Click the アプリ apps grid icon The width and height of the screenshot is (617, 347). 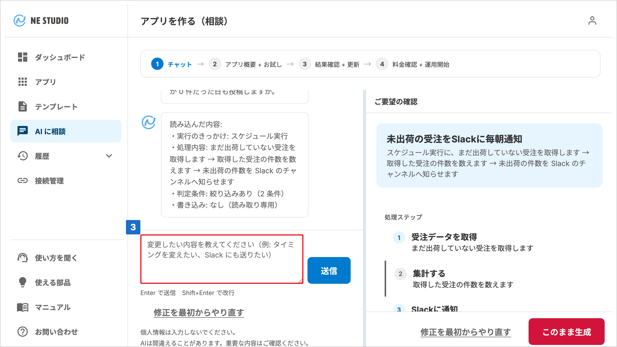click(23, 82)
